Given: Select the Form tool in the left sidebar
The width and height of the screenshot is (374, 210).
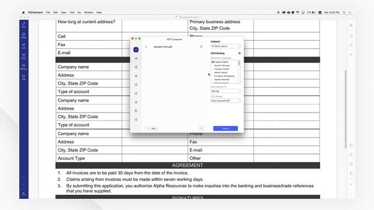Looking at the screenshot, I should (x=23, y=56).
